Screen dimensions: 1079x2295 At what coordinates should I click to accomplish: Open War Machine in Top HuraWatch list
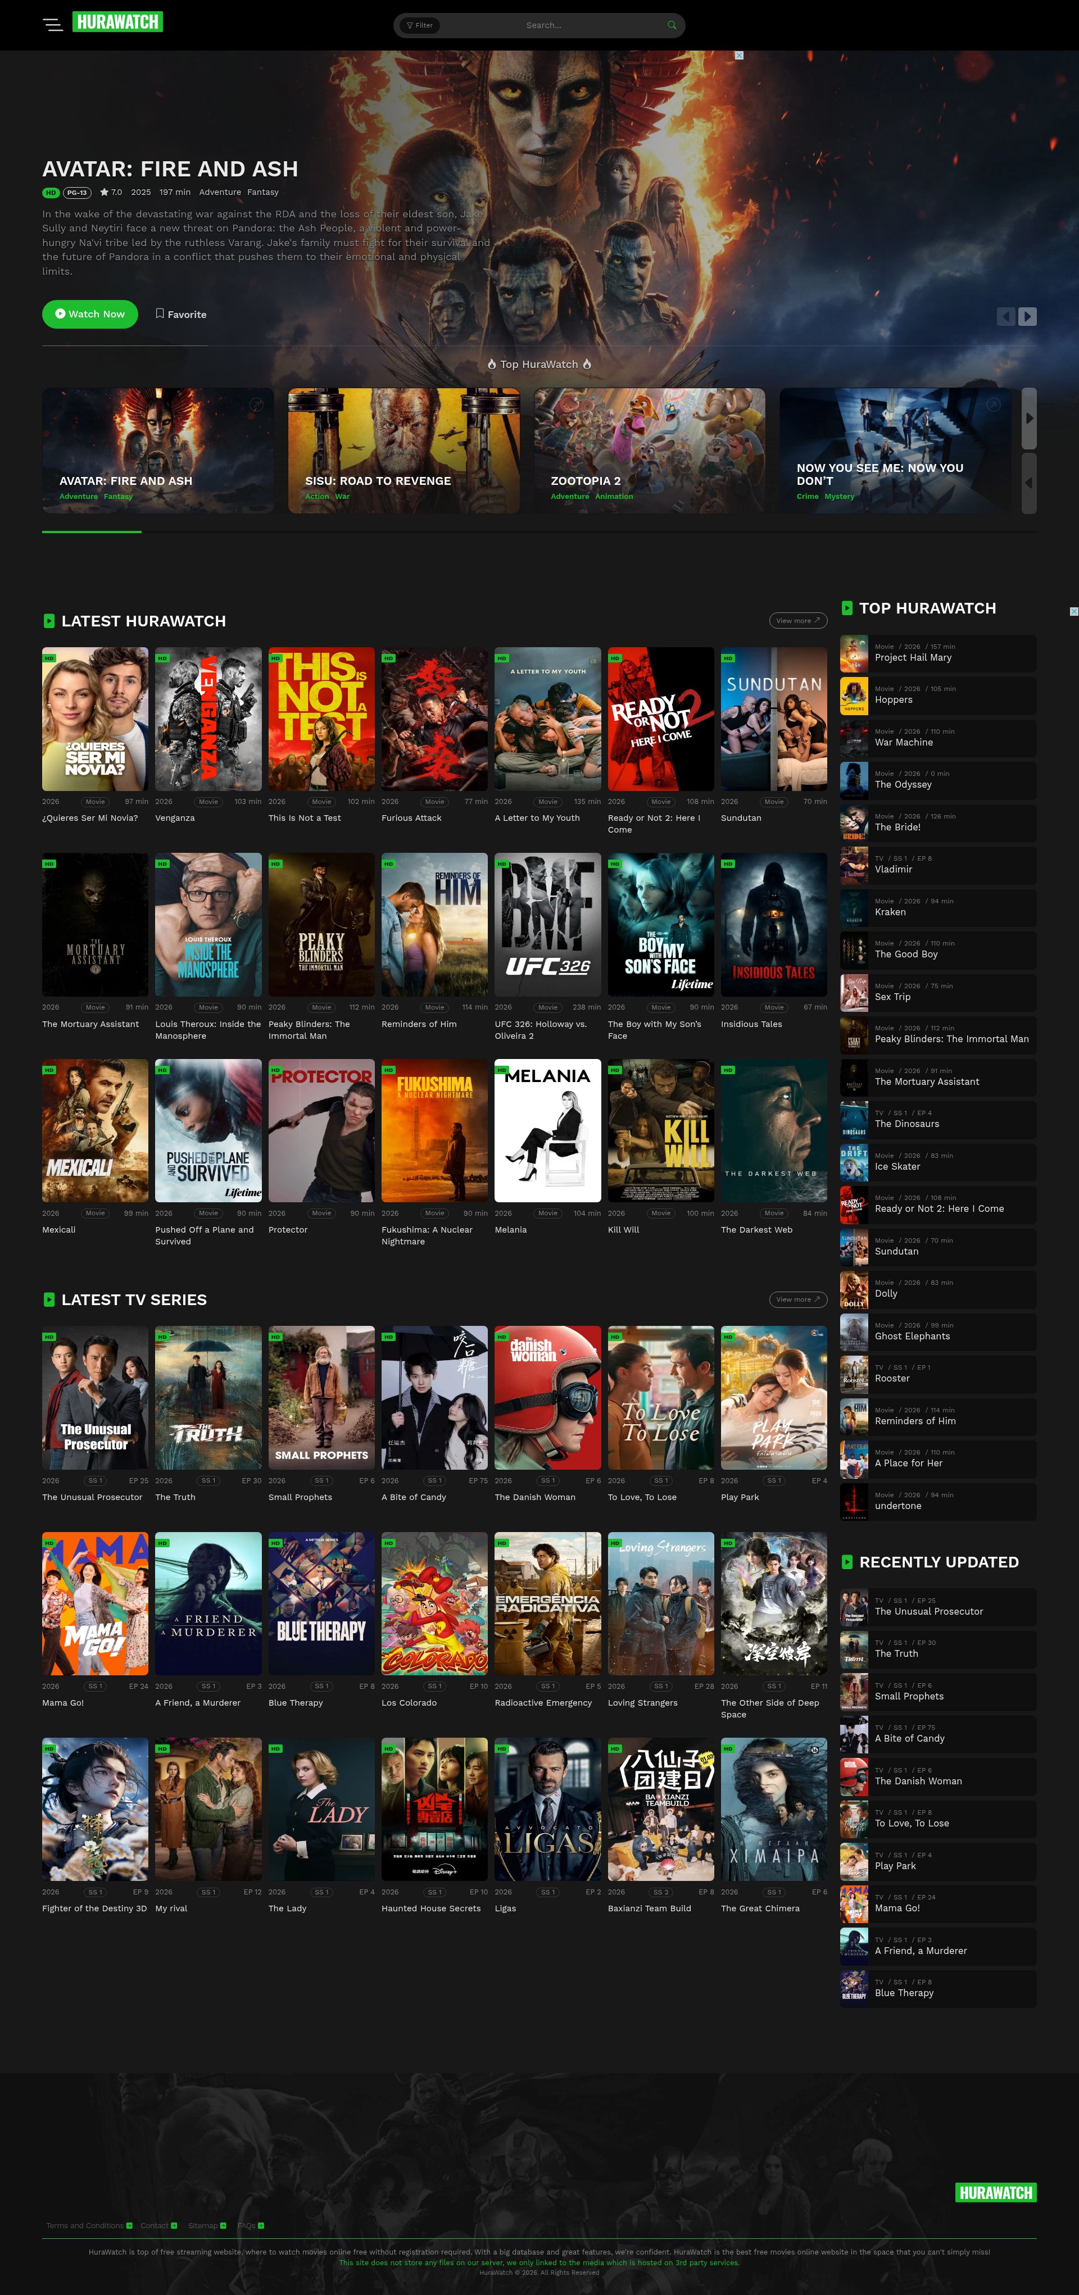pyautogui.click(x=938, y=738)
